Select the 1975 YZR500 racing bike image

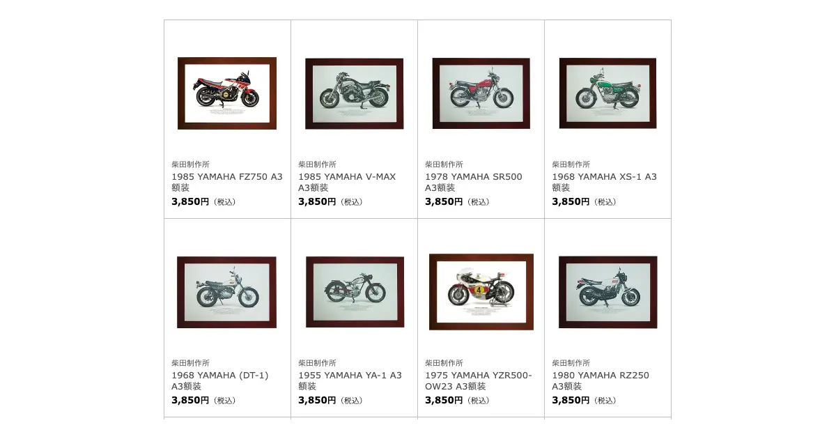(481, 292)
